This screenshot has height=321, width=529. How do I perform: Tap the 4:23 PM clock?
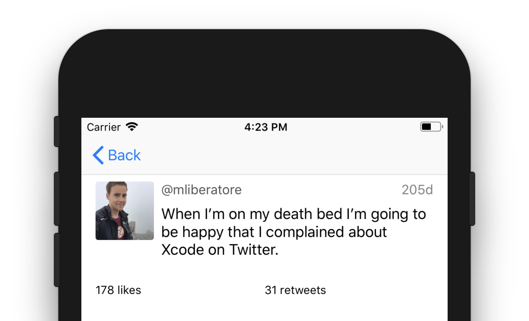click(265, 128)
